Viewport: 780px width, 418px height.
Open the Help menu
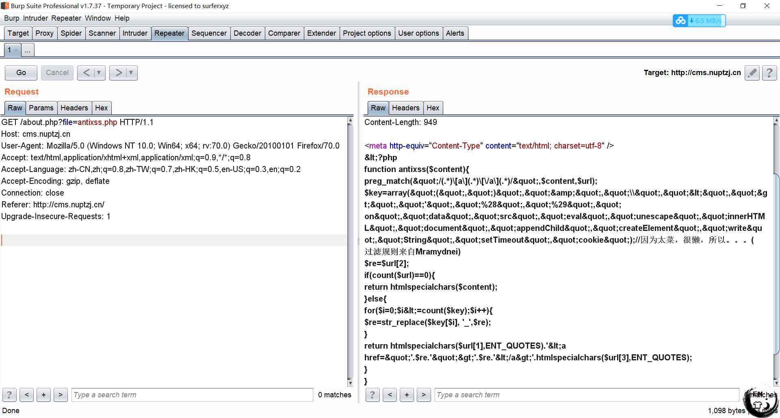122,18
